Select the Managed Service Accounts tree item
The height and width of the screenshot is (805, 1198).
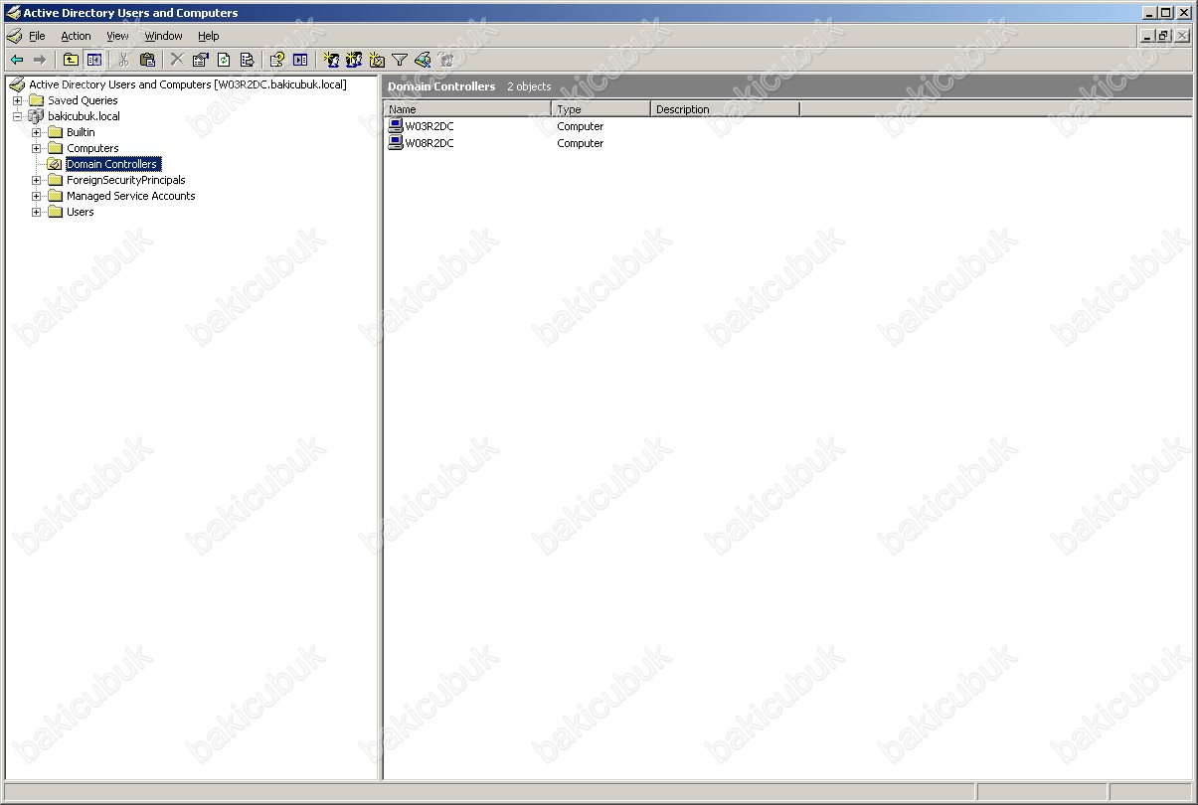point(130,196)
